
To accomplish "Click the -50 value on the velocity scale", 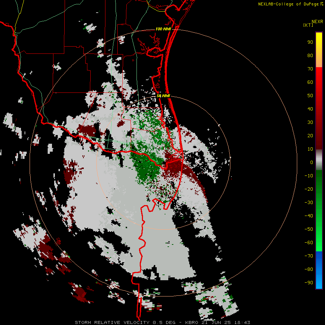I will point(309,229).
